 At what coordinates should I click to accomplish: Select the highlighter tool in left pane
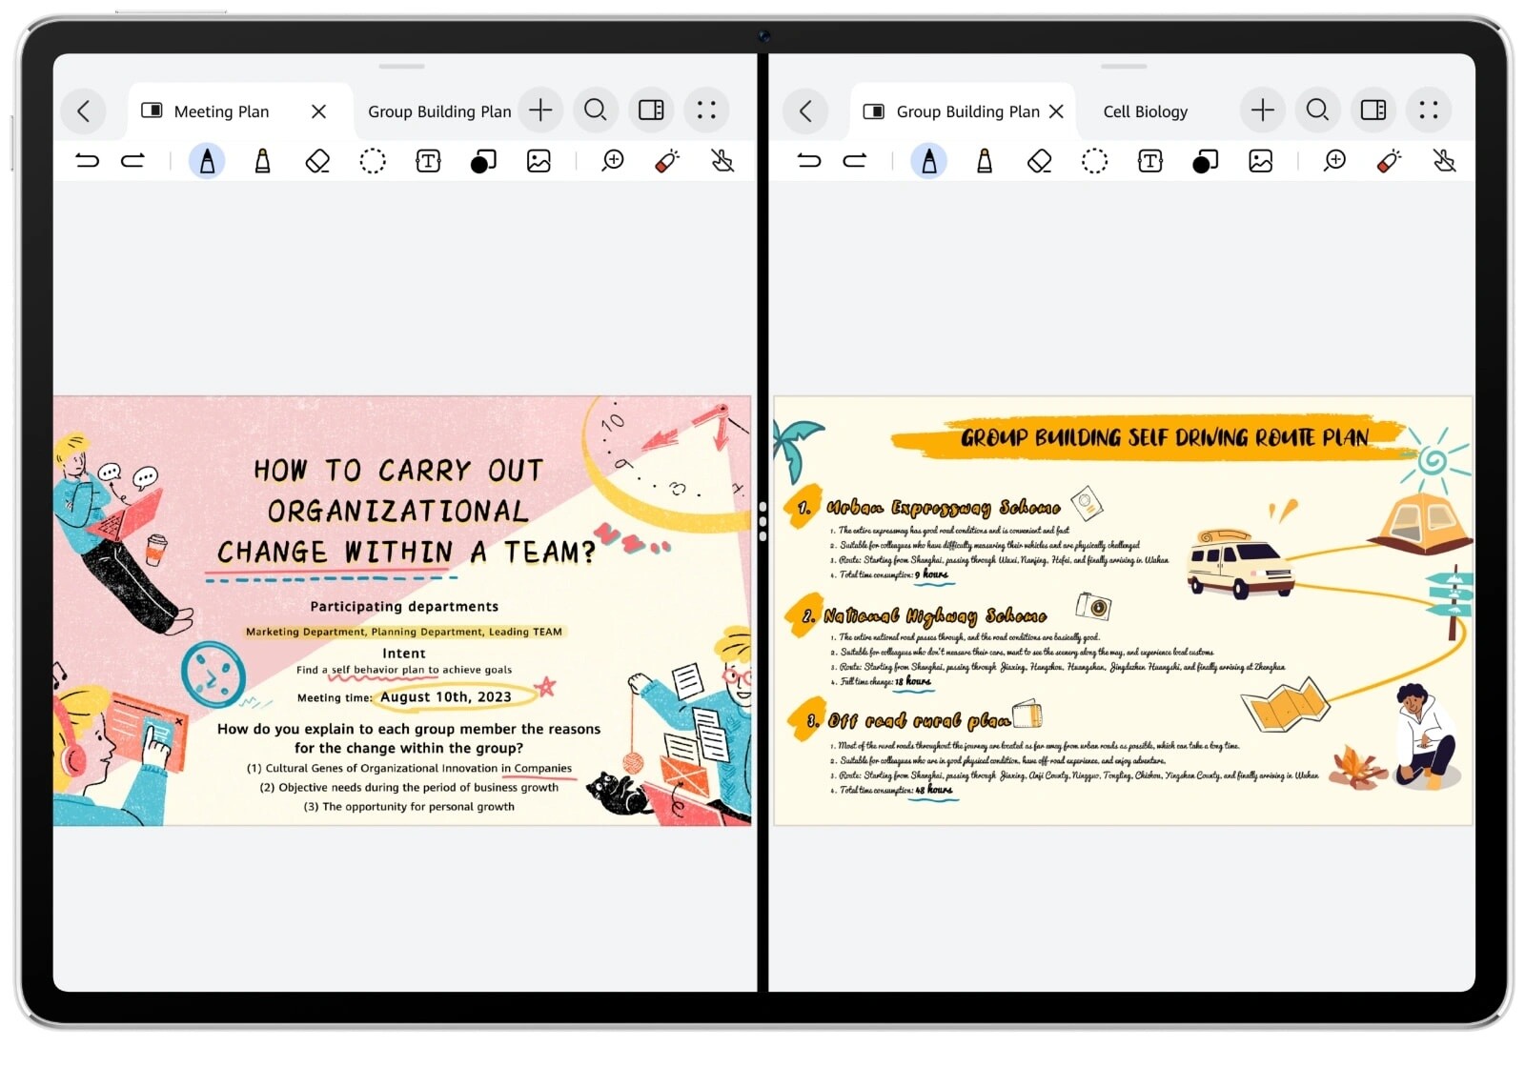click(262, 162)
